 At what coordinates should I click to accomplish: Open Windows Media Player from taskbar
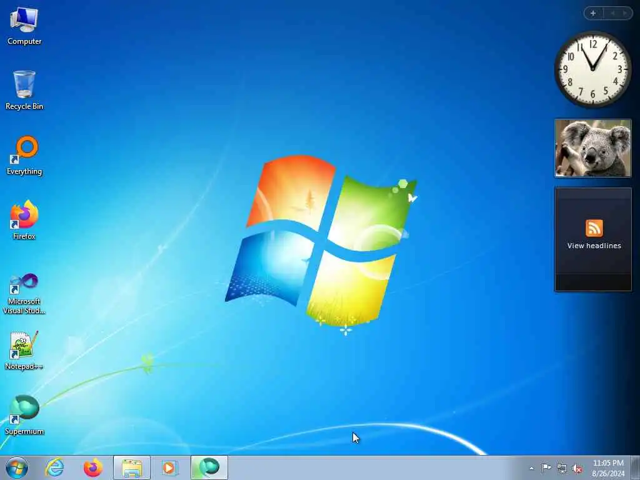point(170,467)
